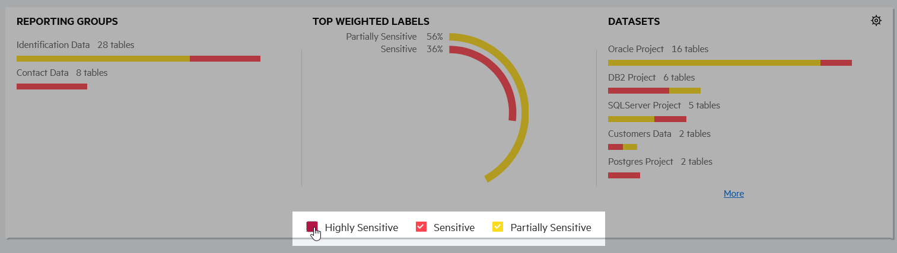897x253 pixels.
Task: Click the Oracle Project dataset label
Action: 635,49
